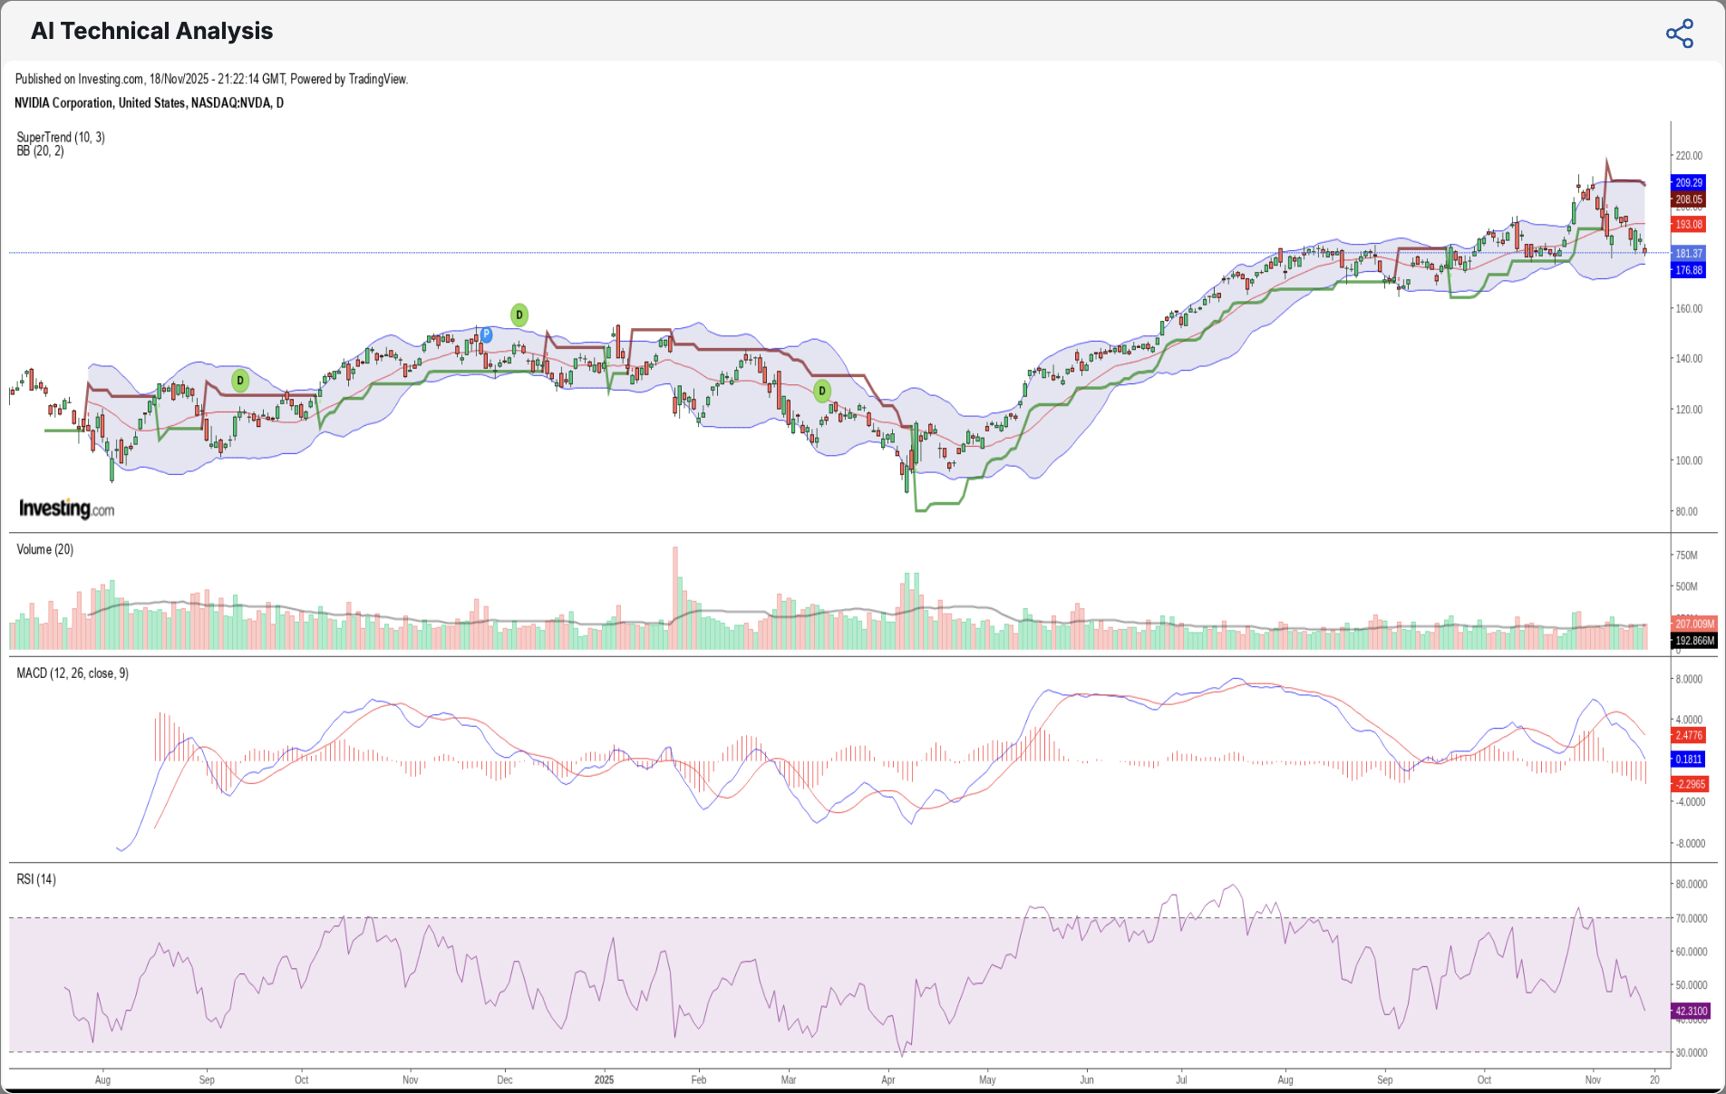Select the 2025 label on the time axis

click(605, 1079)
